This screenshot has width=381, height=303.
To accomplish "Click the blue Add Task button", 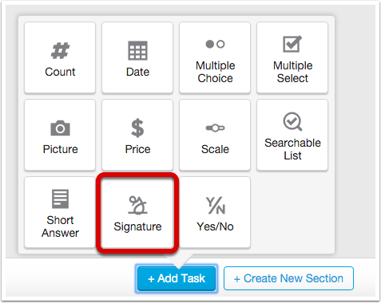I will click(x=177, y=278).
